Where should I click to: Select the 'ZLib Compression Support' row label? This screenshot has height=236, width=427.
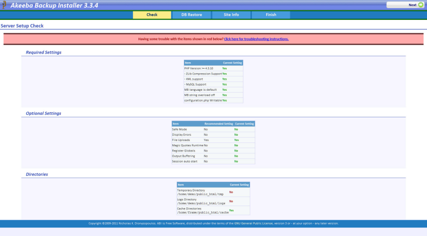coord(203,74)
